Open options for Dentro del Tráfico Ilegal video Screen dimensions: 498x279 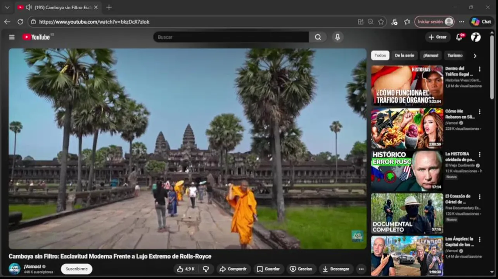pos(479,69)
